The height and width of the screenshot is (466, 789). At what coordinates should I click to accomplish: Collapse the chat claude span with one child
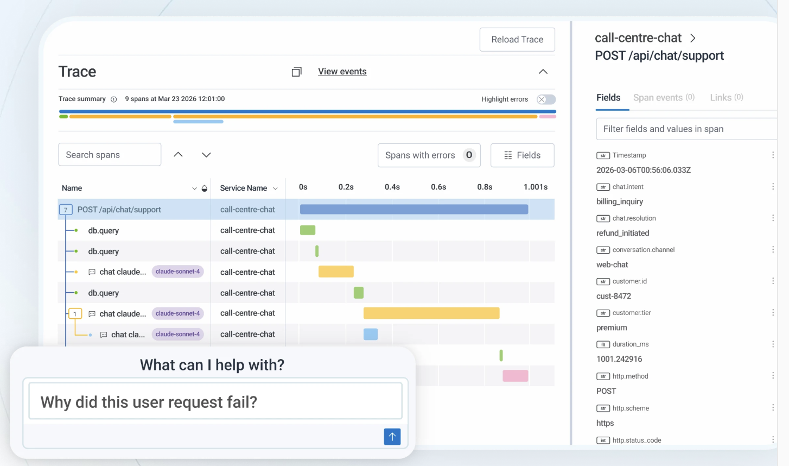75,314
